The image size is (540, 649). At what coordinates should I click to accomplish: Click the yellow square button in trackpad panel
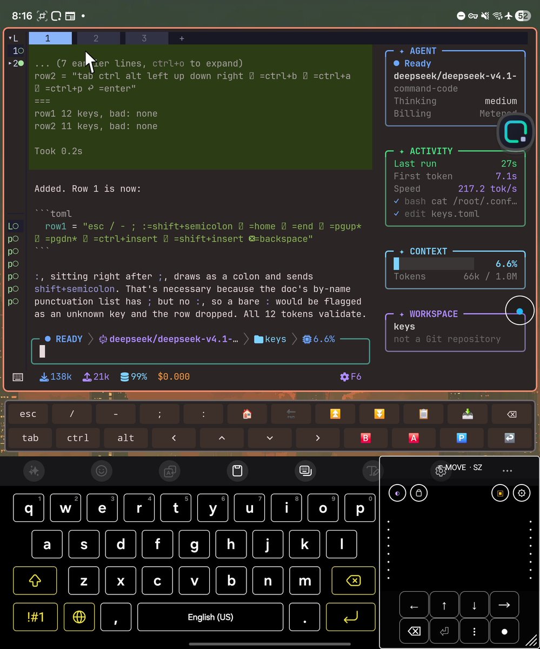pos(500,493)
